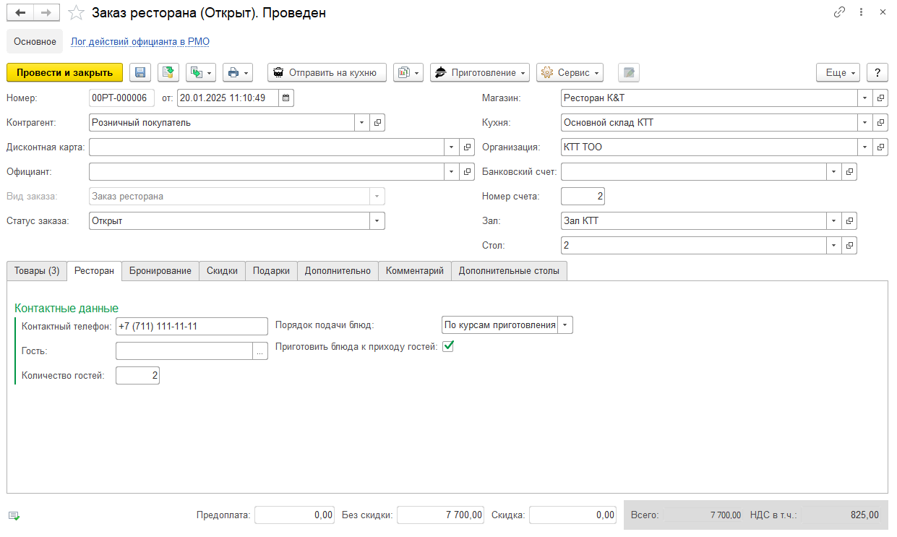
Task: Expand the Зал dropdown list
Action: [833, 221]
